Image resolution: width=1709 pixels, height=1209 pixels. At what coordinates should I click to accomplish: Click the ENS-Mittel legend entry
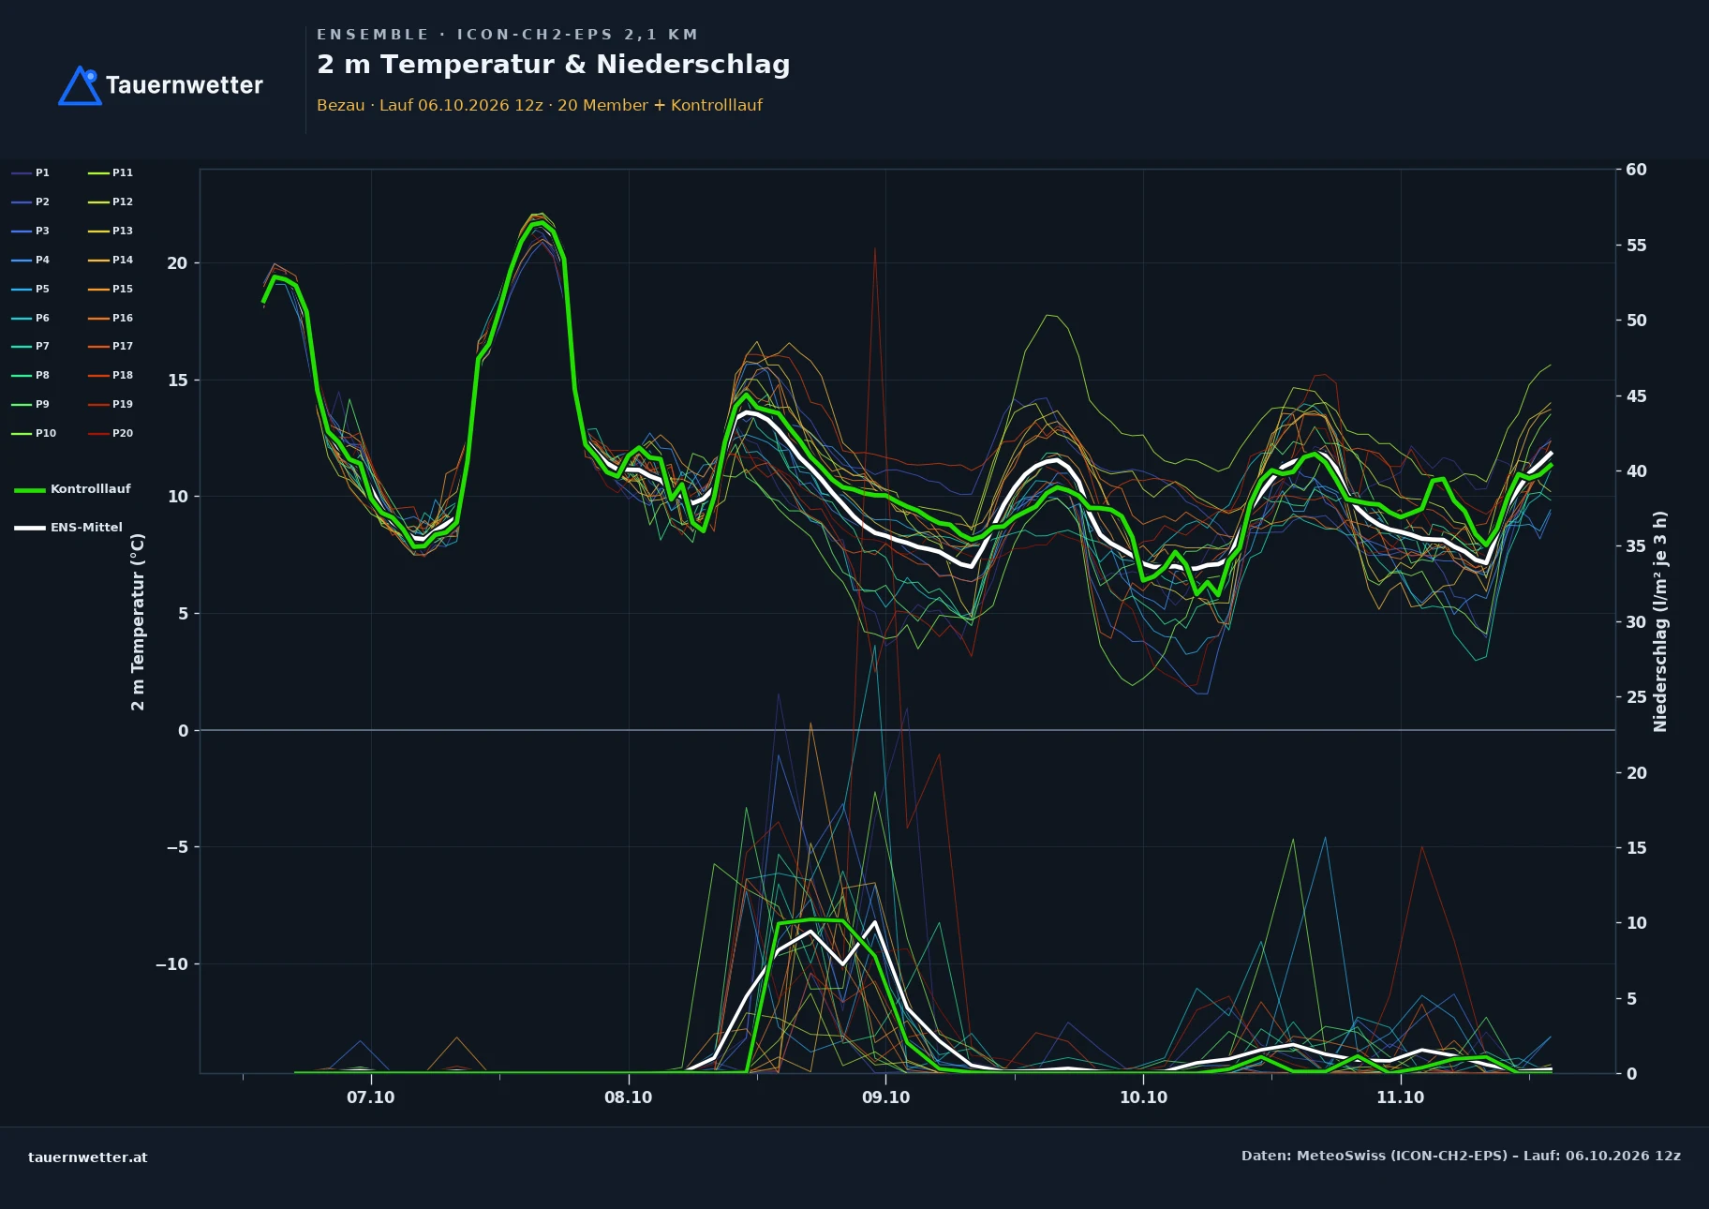point(68,528)
